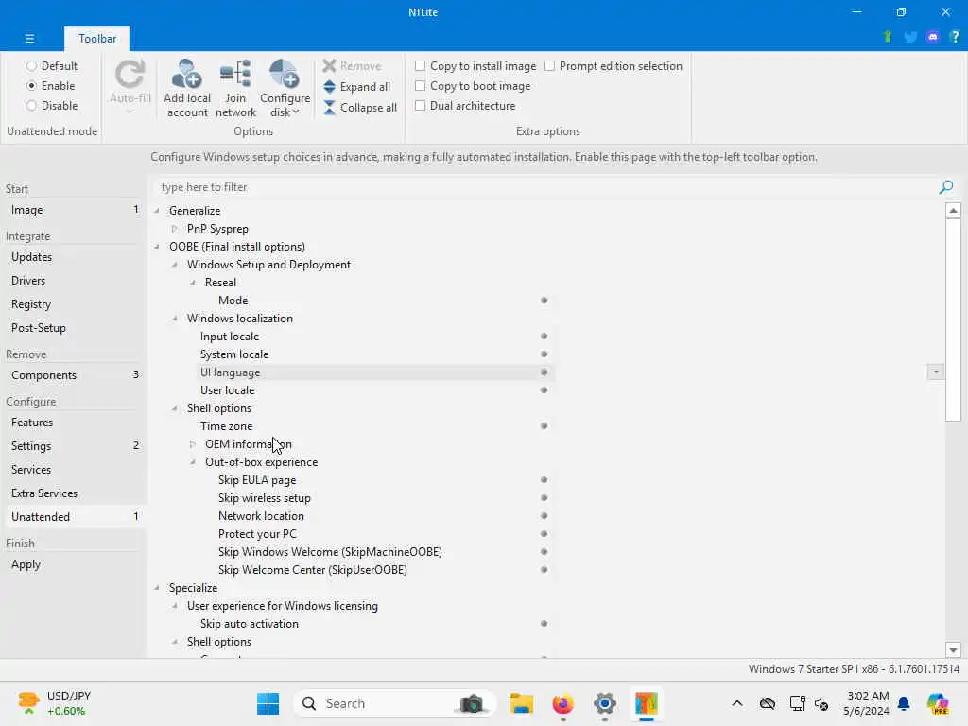Click the Expand all icon
The width and height of the screenshot is (968, 726).
pyautogui.click(x=329, y=87)
